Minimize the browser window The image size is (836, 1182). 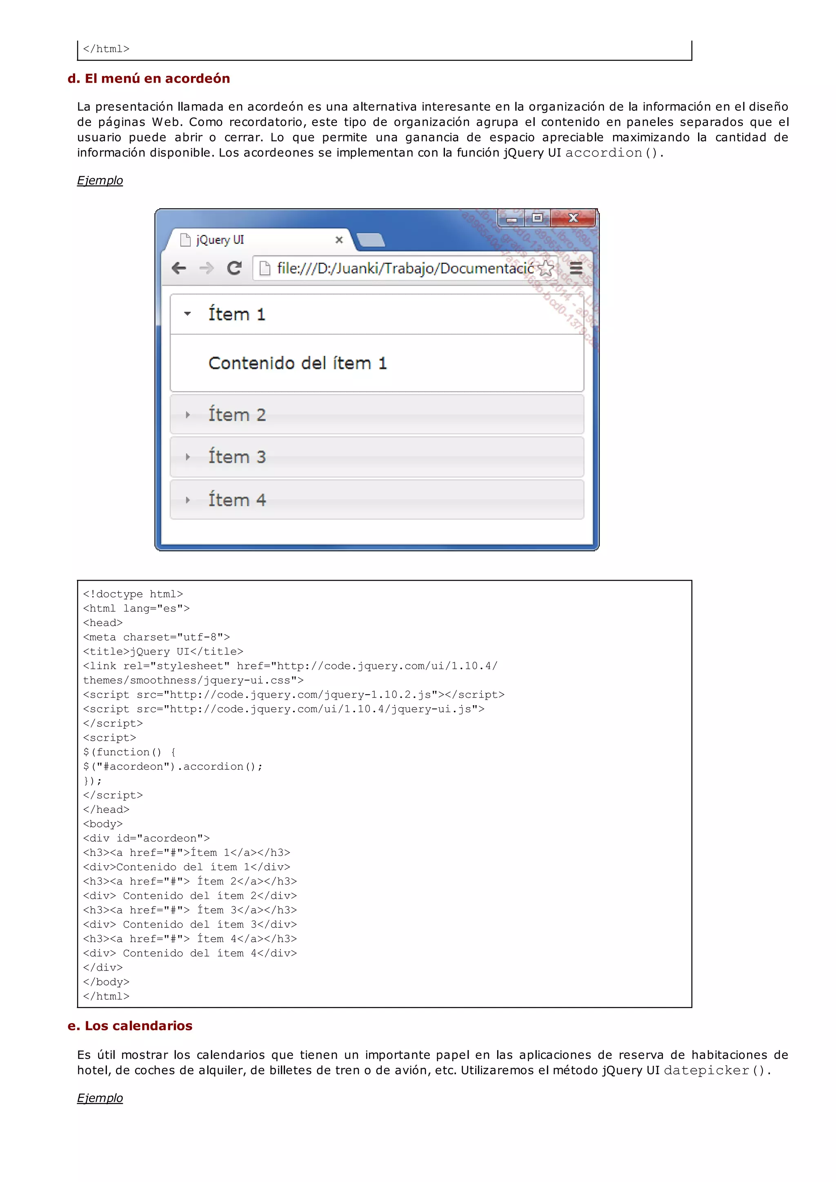(511, 219)
